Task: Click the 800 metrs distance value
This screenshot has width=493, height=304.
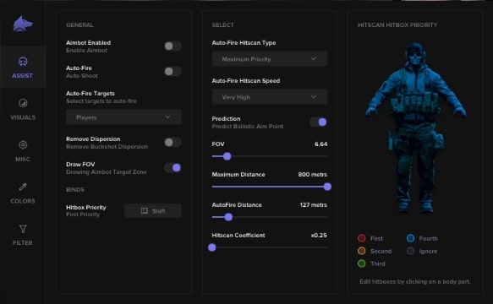Action: click(x=313, y=174)
